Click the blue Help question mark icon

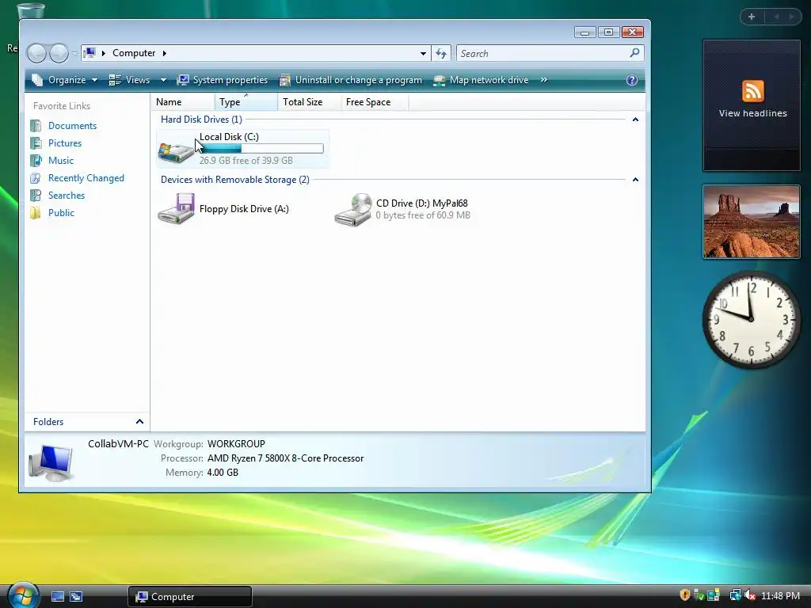pyautogui.click(x=631, y=80)
